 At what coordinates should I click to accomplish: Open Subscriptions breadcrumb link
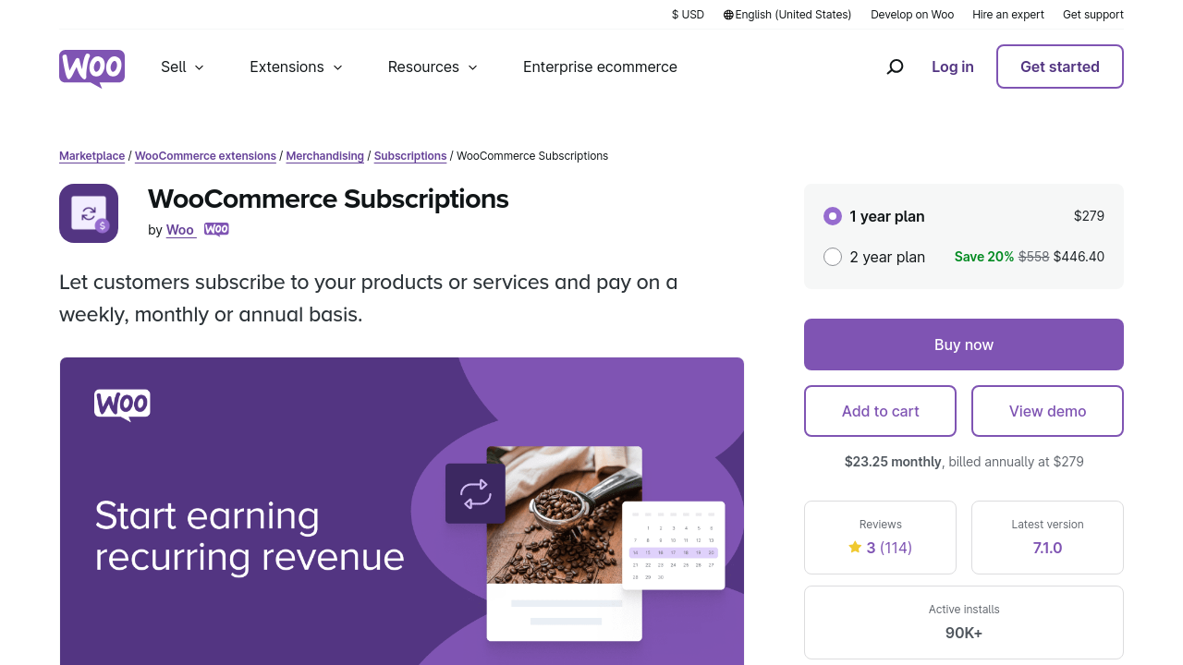pos(410,156)
